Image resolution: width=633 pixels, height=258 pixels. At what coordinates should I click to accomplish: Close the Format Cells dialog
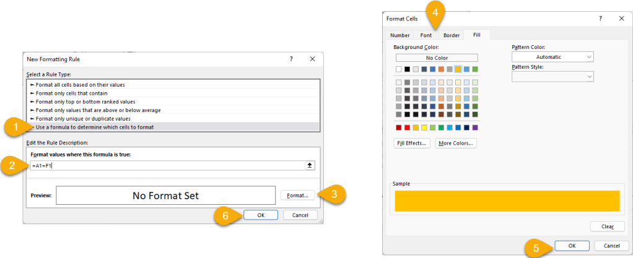click(x=621, y=19)
